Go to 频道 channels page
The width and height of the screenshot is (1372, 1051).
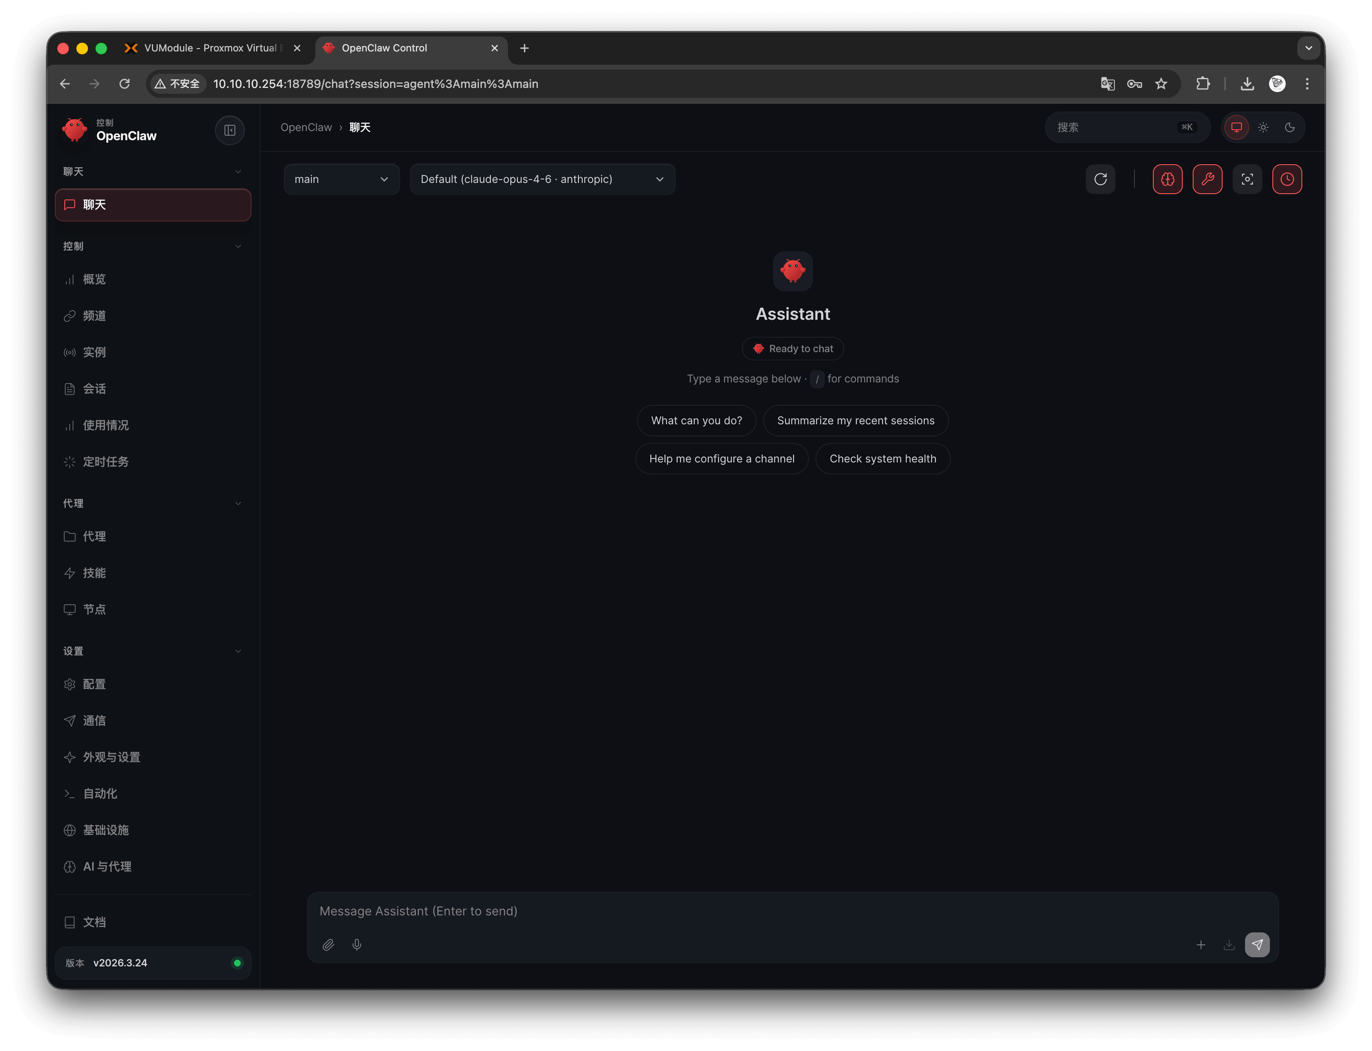coord(153,316)
